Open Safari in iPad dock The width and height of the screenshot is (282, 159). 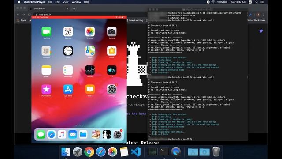point(51,134)
